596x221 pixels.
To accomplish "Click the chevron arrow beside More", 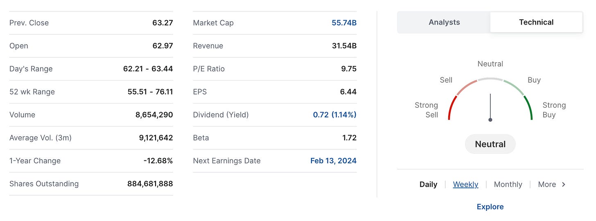I will pyautogui.click(x=564, y=184).
